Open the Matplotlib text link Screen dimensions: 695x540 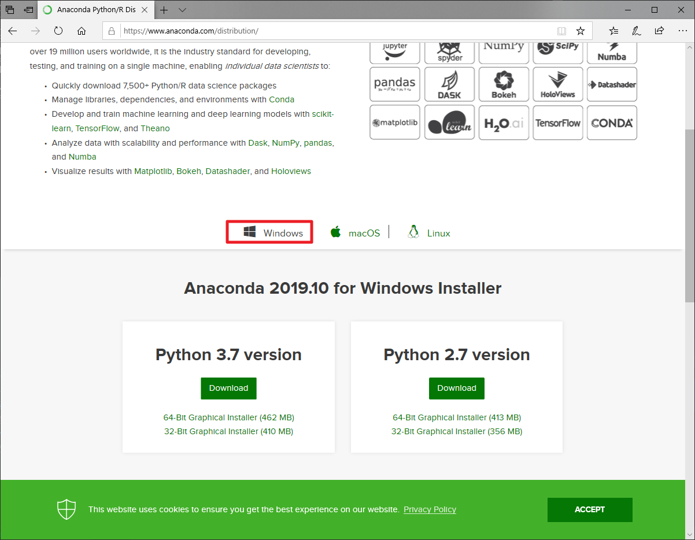pos(153,171)
